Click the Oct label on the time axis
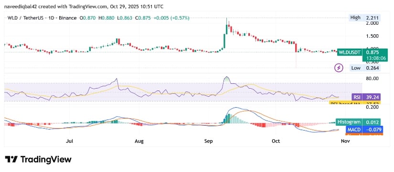This screenshot has width=394, height=172. coord(276,141)
